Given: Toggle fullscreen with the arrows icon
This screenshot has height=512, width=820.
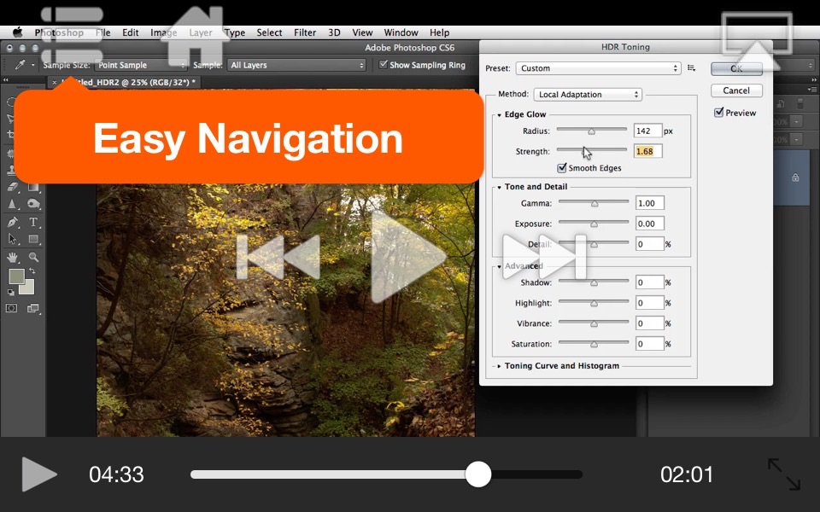Looking at the screenshot, I should point(784,474).
